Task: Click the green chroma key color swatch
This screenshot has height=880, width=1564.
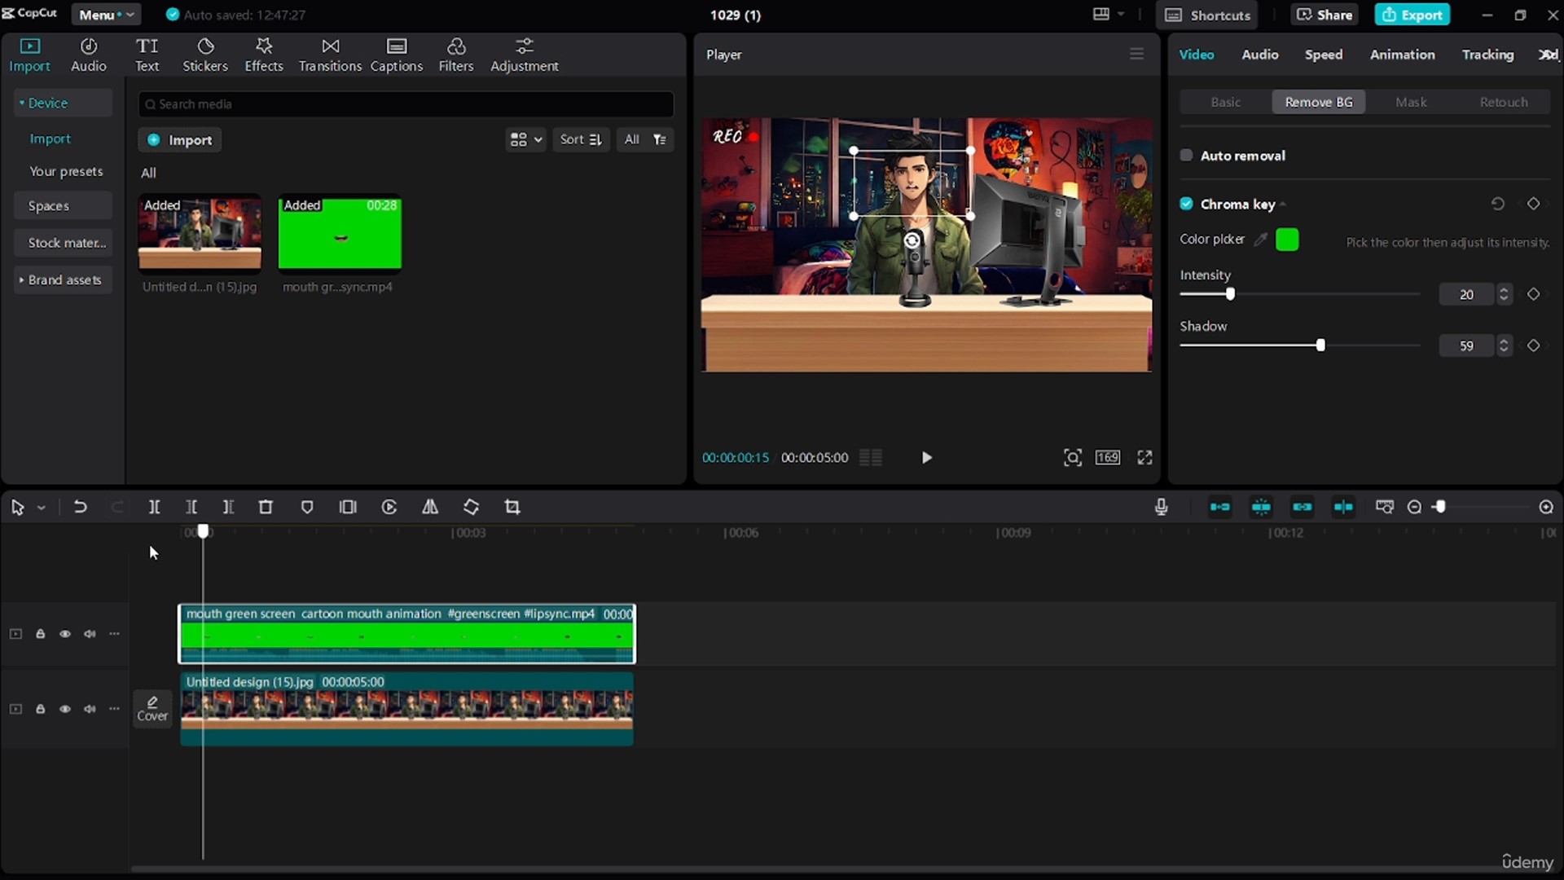Action: click(1287, 240)
